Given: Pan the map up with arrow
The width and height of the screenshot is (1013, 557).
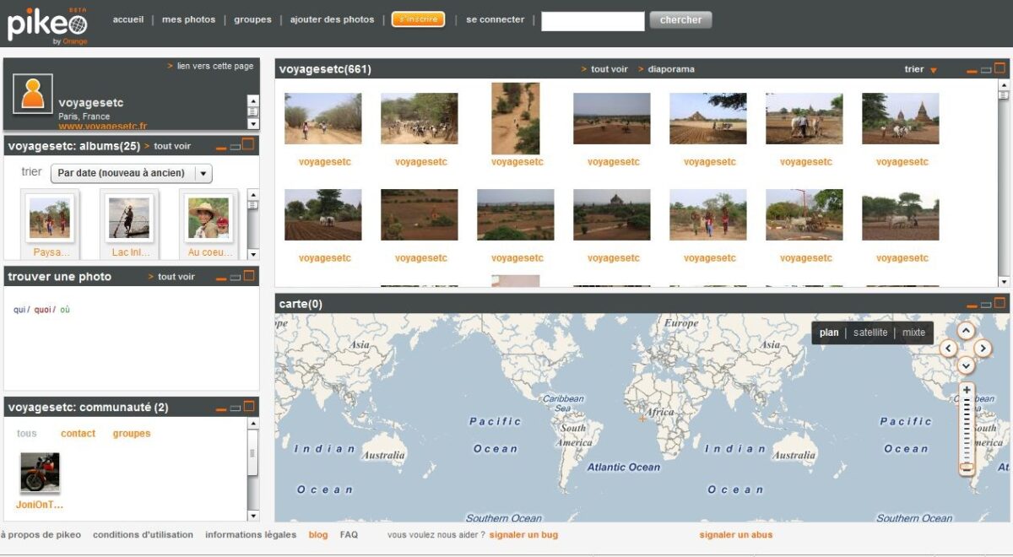Looking at the screenshot, I should [966, 331].
